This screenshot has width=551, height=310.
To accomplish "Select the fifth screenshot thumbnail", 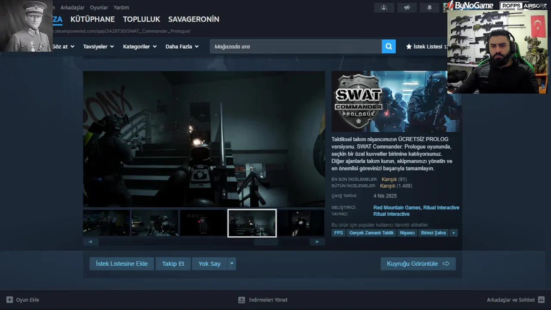I will tap(301, 223).
